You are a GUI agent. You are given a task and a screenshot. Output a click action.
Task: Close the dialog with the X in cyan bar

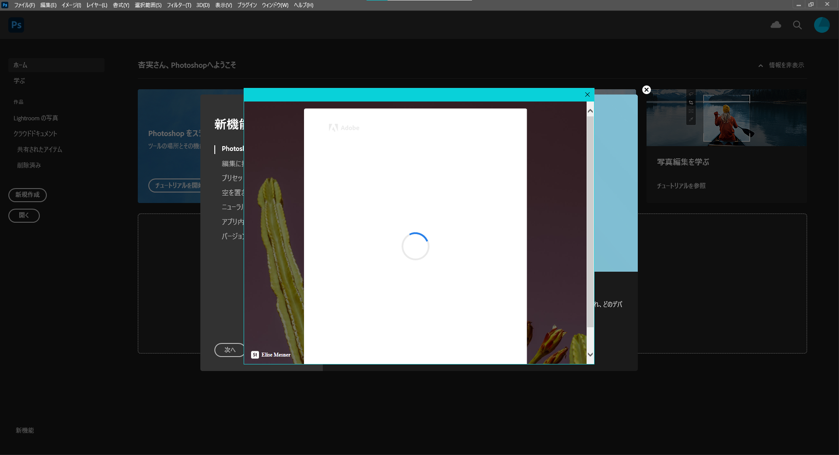(587, 94)
